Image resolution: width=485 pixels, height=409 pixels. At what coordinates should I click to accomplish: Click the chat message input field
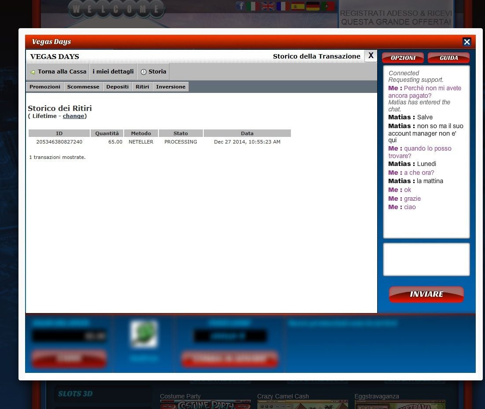click(426, 259)
